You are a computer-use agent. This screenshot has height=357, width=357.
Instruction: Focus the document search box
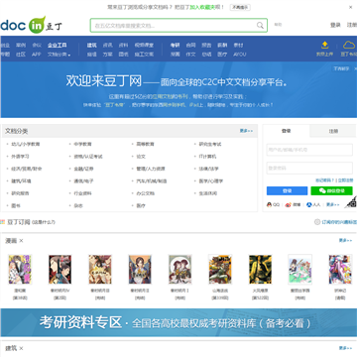178,26
